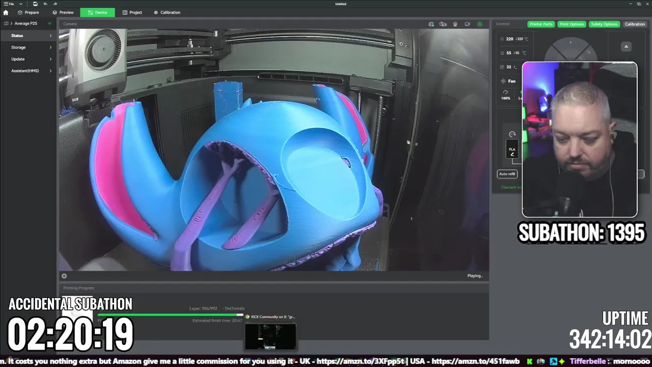Open the Fan control
This screenshot has width=652, height=367.
(x=508, y=81)
